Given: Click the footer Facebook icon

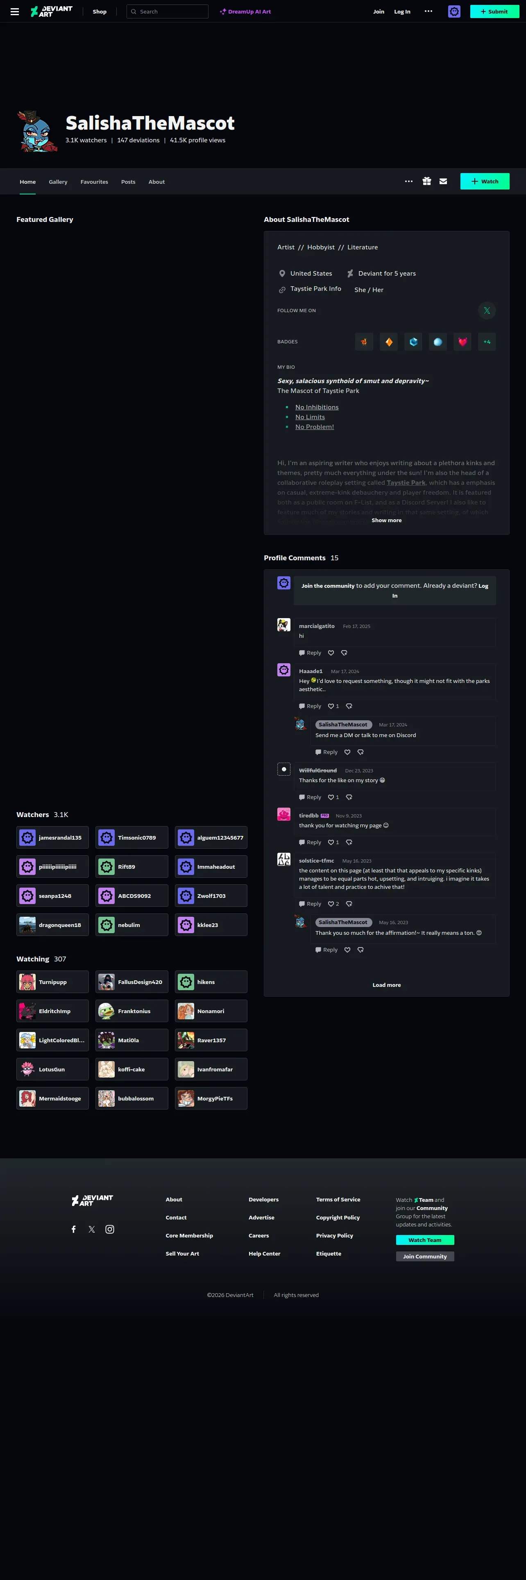Looking at the screenshot, I should 73,1229.
